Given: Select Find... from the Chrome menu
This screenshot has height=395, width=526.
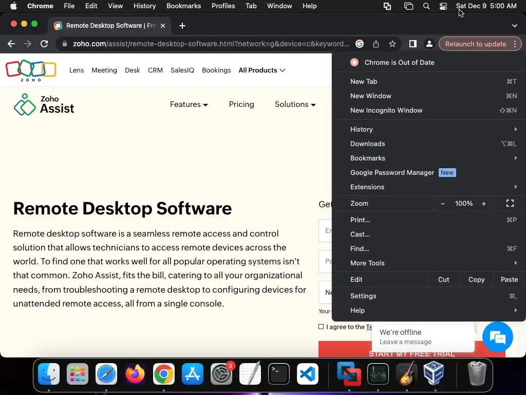Looking at the screenshot, I should click(429, 249).
